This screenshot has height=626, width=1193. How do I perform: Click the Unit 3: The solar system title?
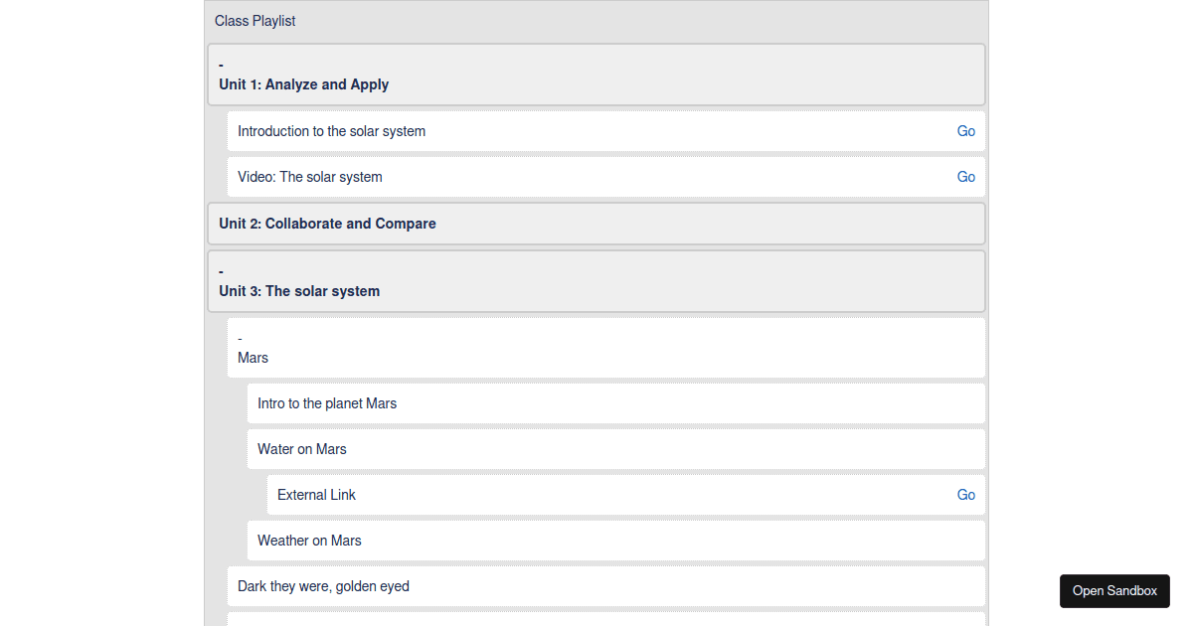tap(299, 291)
